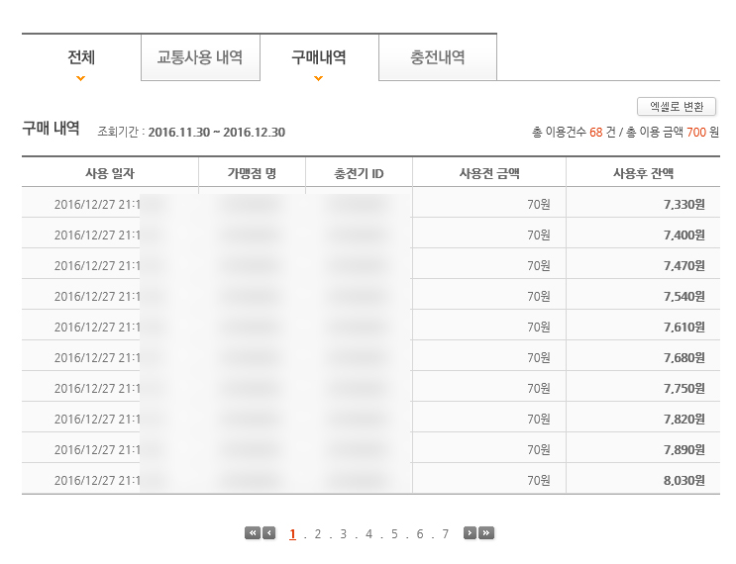Jump to page 6
This screenshot has width=736, height=564.
pos(420,534)
